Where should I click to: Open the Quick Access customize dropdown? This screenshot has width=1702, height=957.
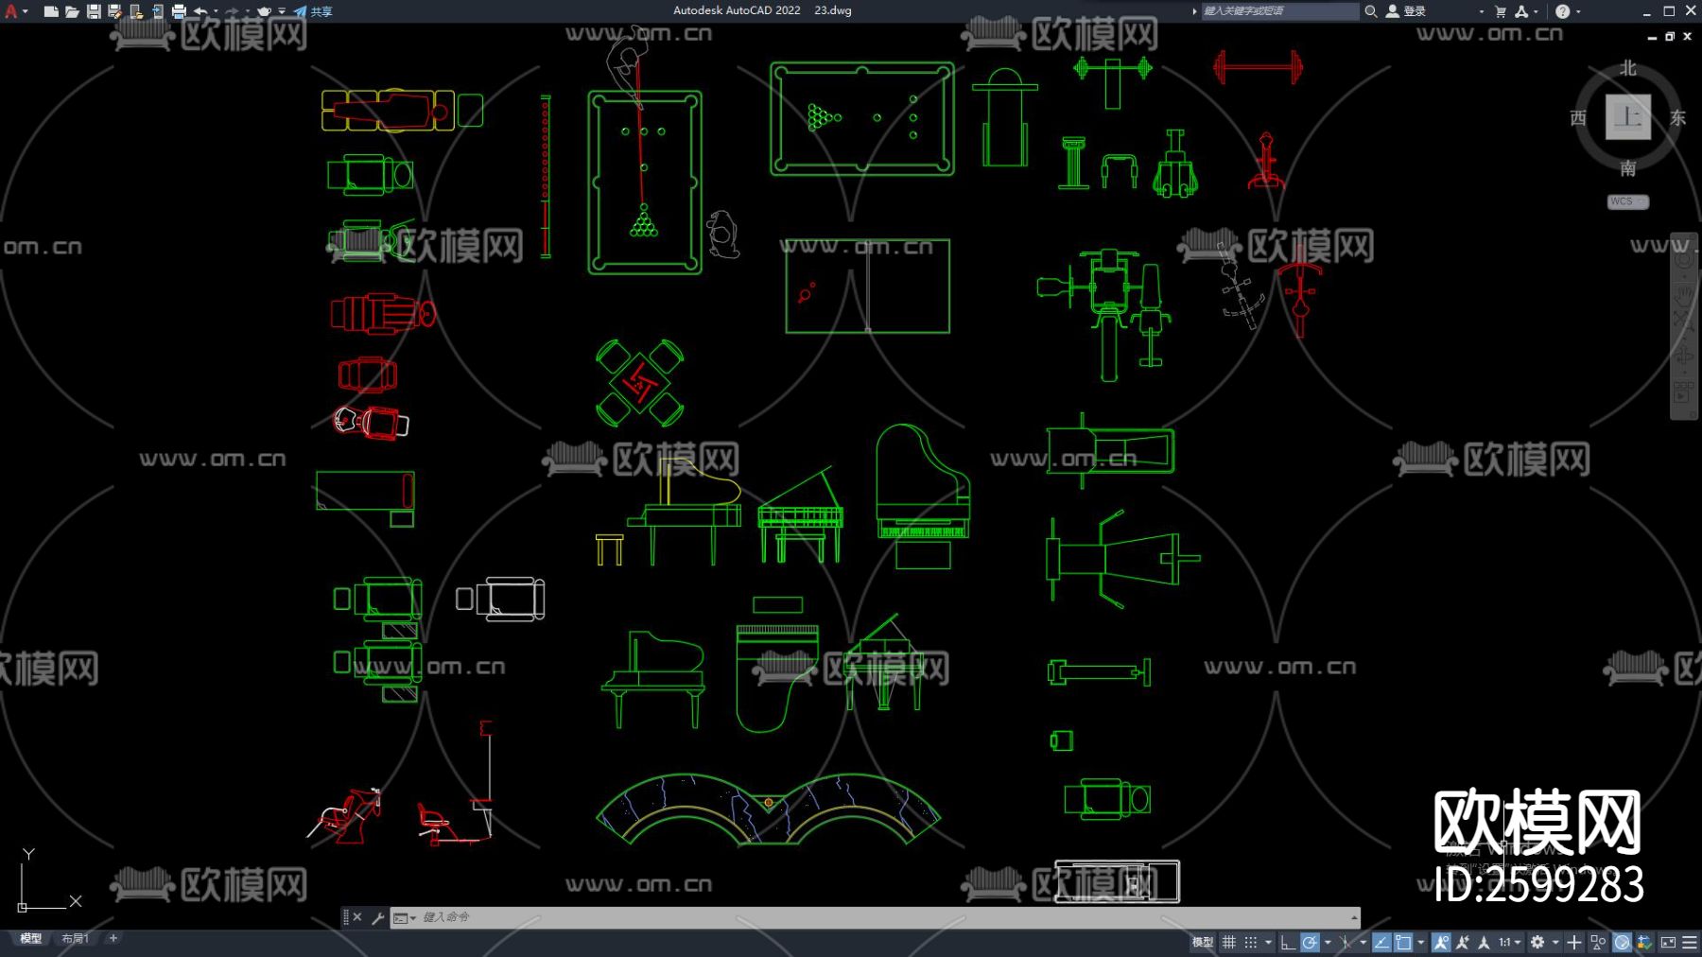(282, 11)
